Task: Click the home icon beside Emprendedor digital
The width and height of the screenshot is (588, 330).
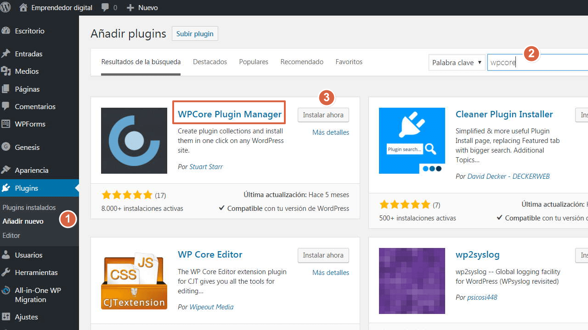Action: (x=23, y=7)
